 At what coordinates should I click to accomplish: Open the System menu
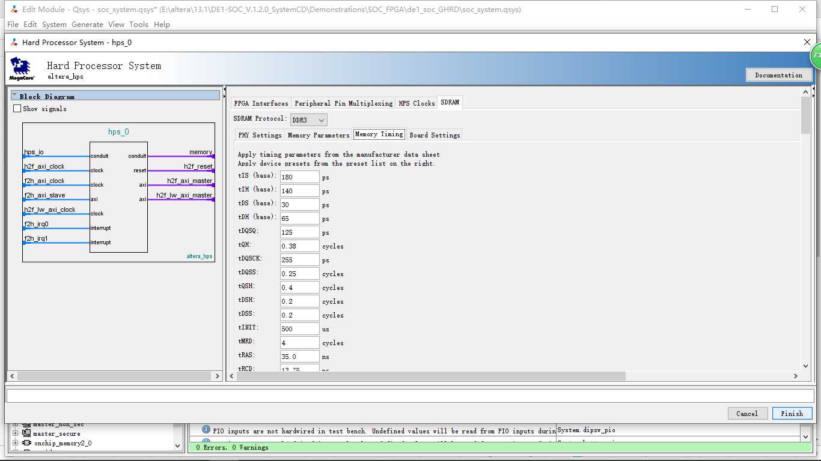coord(54,25)
